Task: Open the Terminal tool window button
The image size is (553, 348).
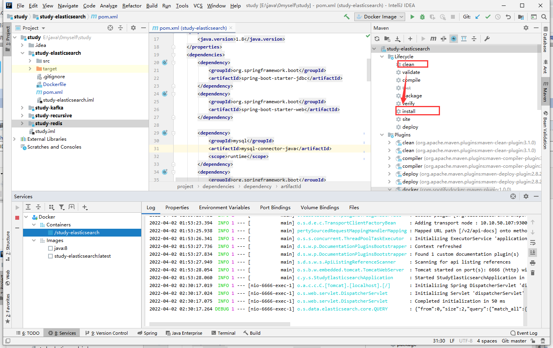Action: 223,333
